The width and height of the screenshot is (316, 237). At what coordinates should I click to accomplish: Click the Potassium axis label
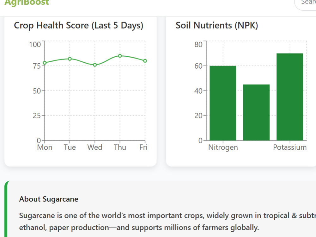(290, 147)
